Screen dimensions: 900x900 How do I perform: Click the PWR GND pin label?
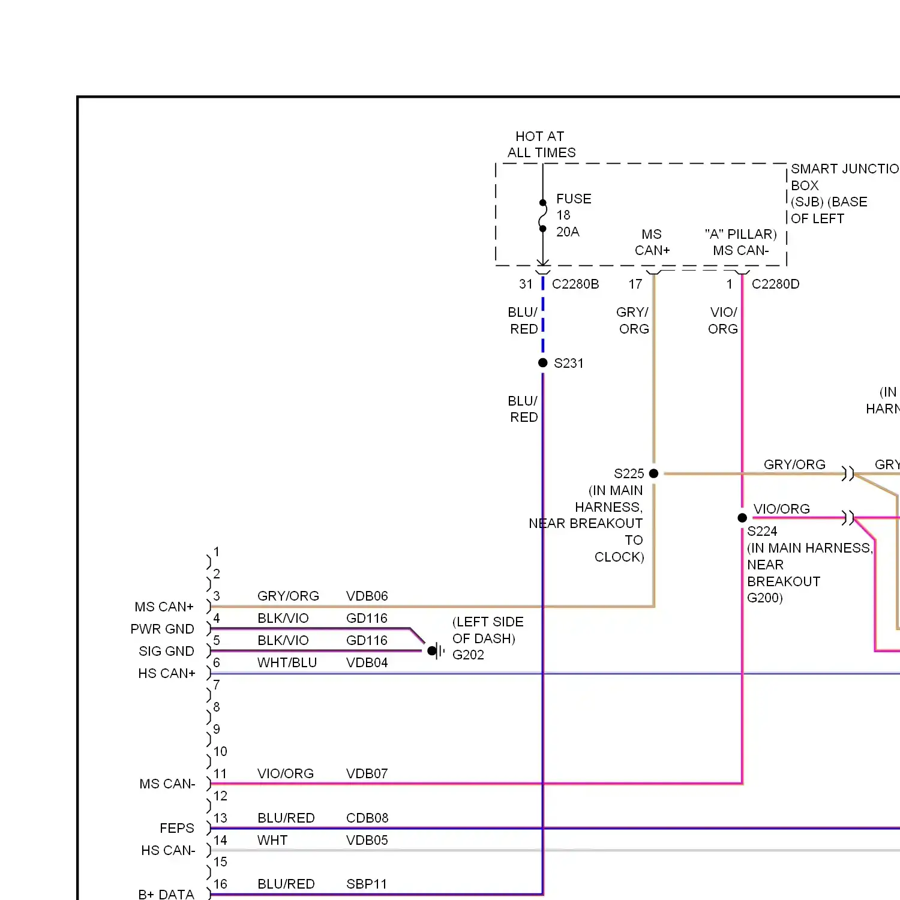[x=162, y=629]
